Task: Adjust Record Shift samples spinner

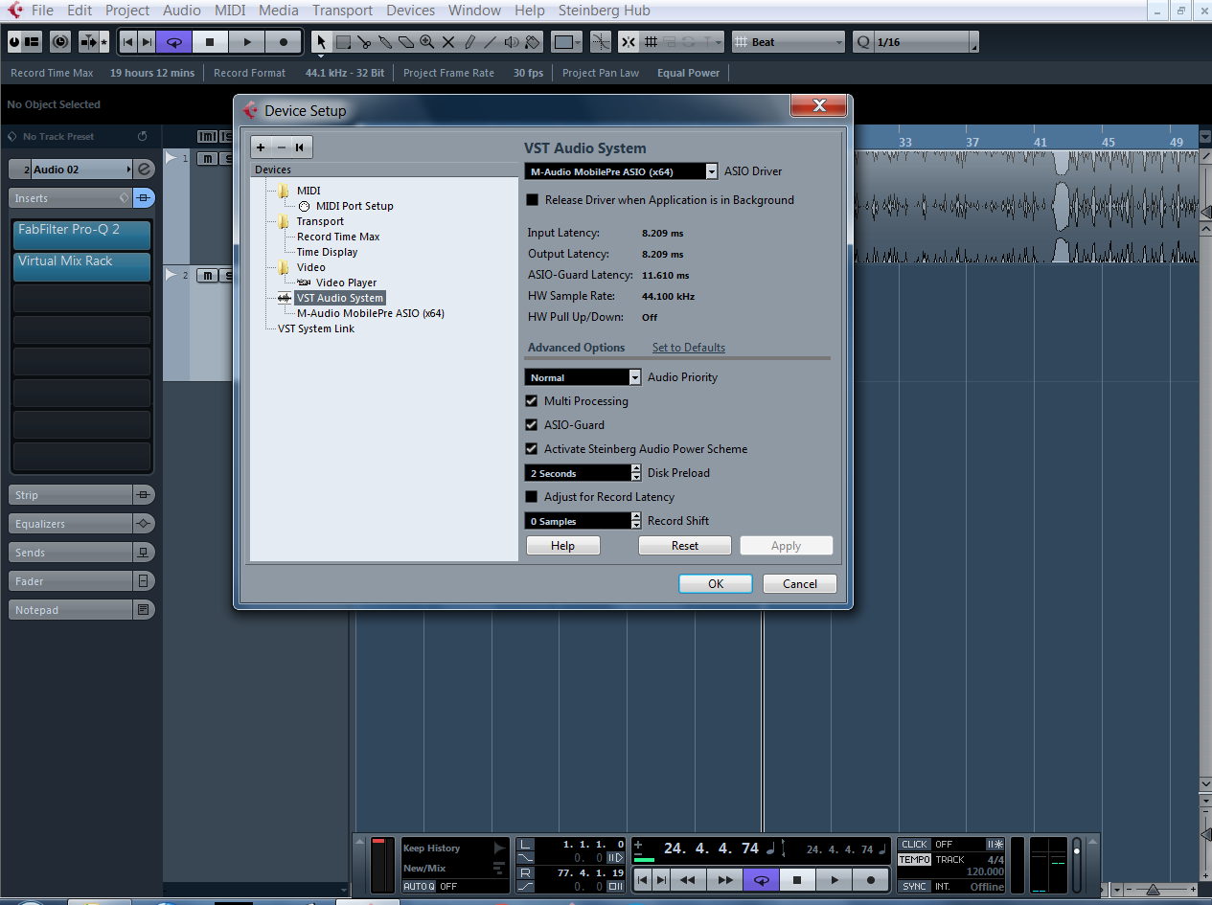Action: click(636, 521)
